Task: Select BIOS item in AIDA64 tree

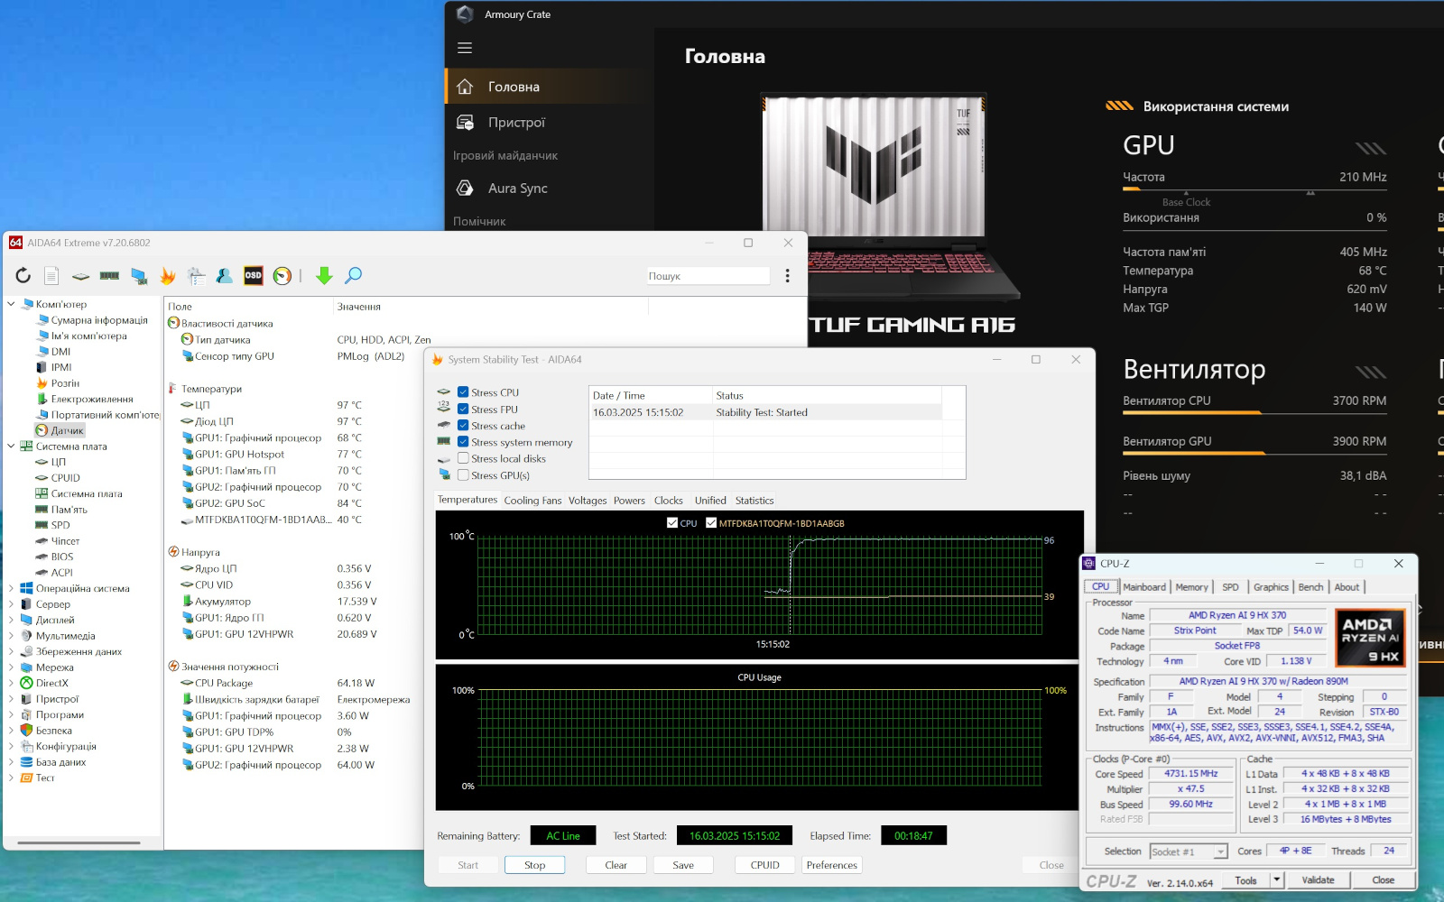Action: click(54, 557)
